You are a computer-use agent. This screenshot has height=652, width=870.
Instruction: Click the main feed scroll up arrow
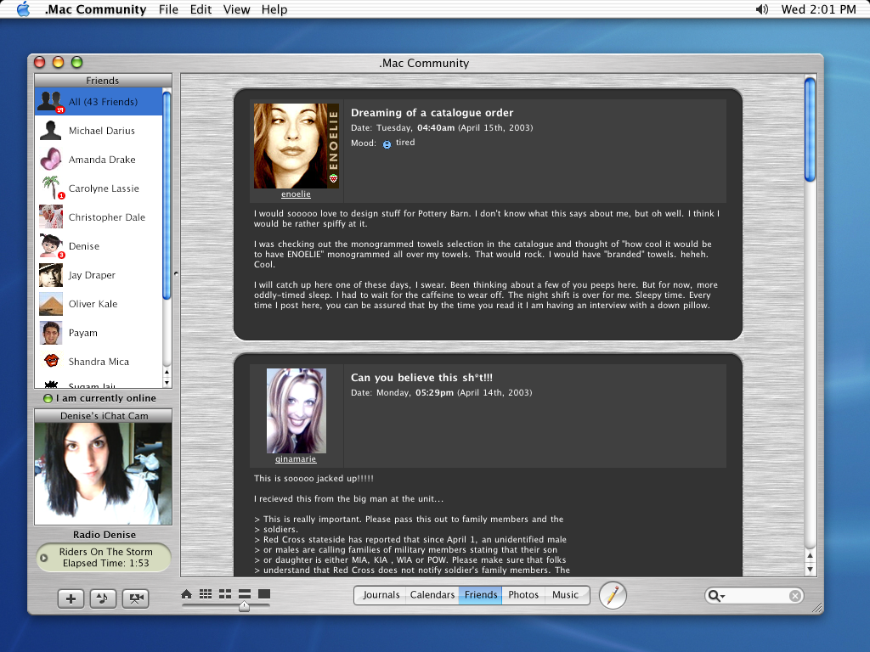click(810, 555)
